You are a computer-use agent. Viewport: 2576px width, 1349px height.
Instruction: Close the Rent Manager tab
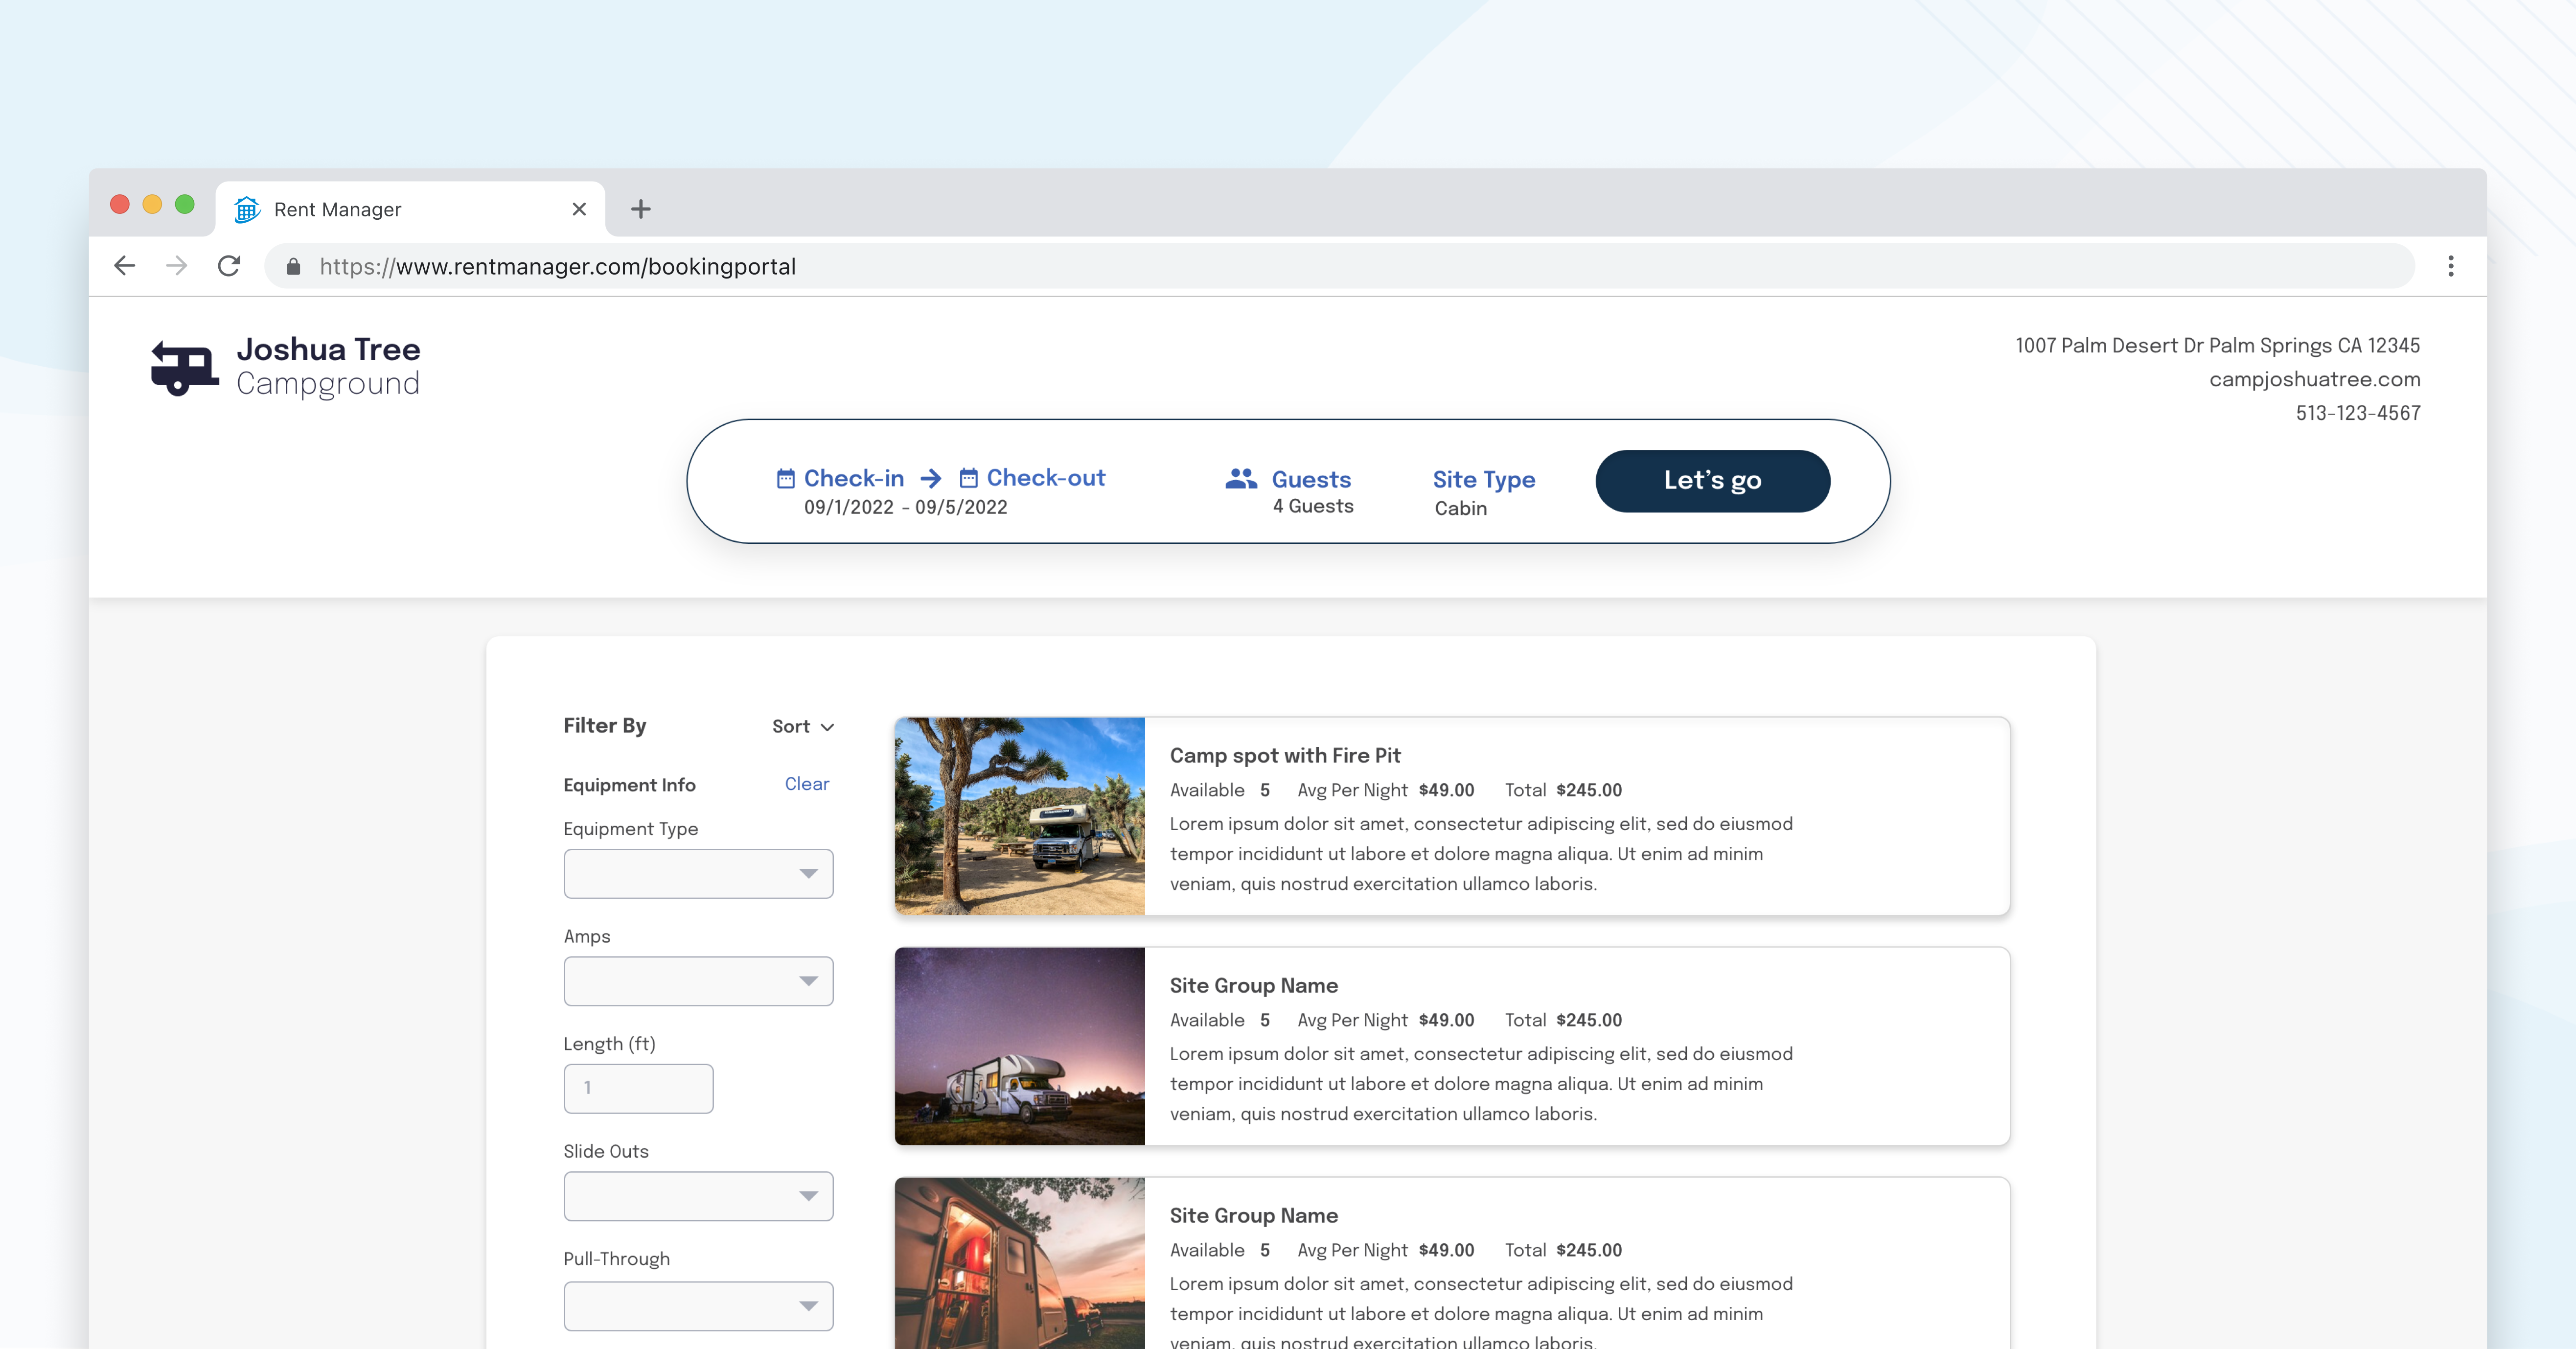(579, 209)
